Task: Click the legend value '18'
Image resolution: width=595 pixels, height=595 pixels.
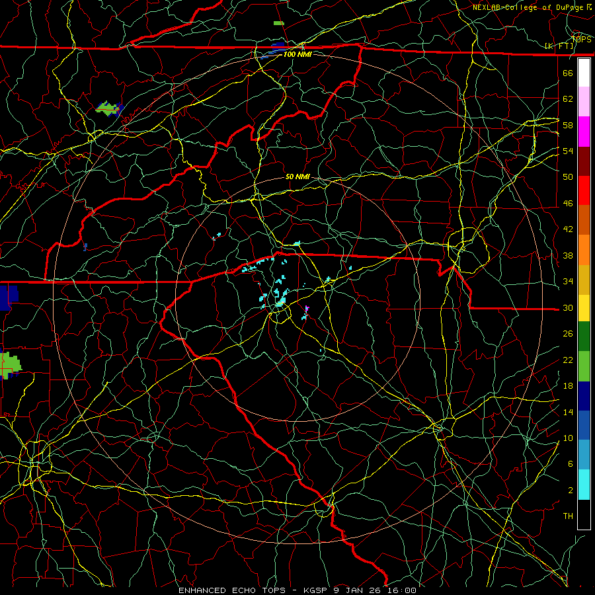Action: pyautogui.click(x=568, y=386)
